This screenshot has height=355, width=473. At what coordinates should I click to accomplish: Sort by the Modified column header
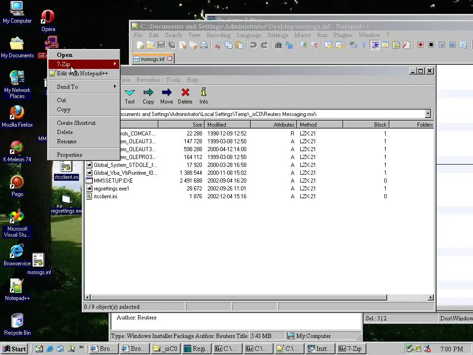pos(227,125)
